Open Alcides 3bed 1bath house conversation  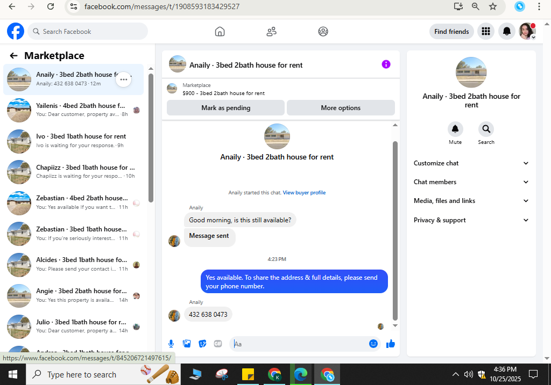(x=73, y=264)
